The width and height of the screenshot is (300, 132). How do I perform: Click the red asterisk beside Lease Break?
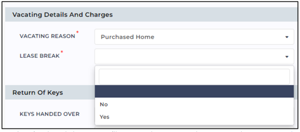click(62, 52)
